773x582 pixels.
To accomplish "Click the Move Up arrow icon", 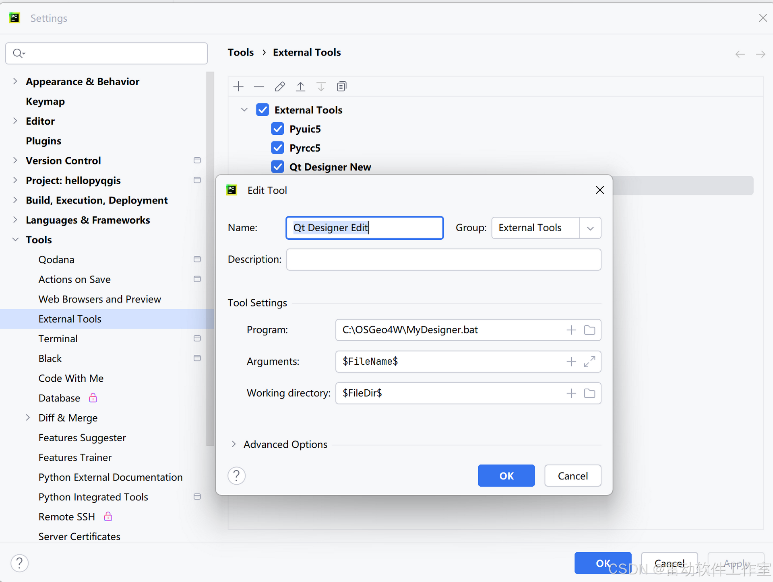I will click(300, 86).
